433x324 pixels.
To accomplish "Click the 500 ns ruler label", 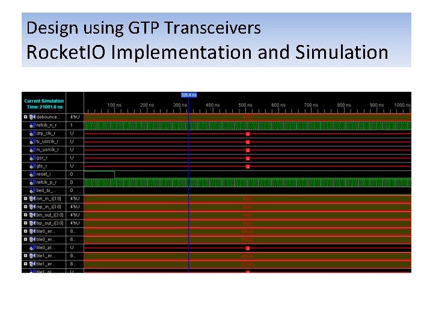I will pos(245,105).
